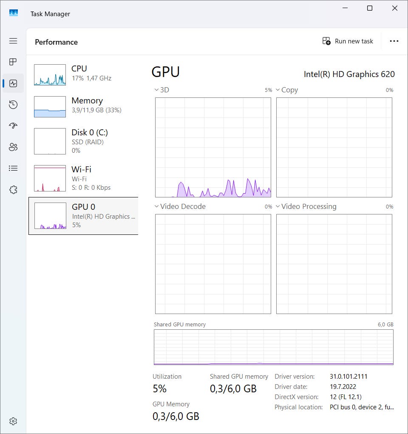Image resolution: width=408 pixels, height=434 pixels.
Task: Click the 6,0 GB scale label
Action: (x=385, y=324)
